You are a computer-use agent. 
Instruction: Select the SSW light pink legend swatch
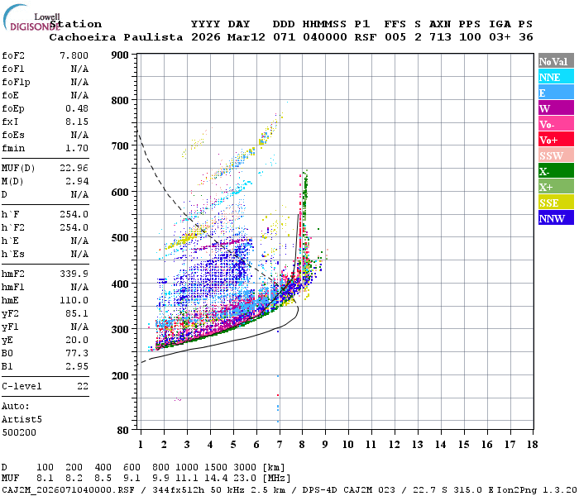click(x=556, y=155)
